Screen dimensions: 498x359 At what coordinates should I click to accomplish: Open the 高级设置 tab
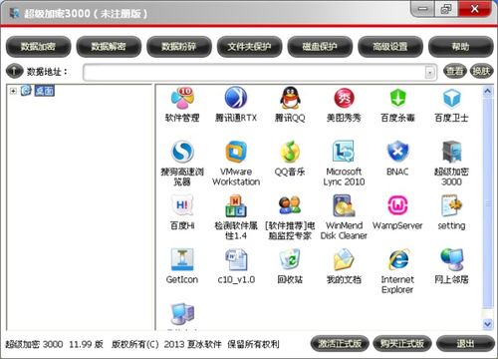click(390, 47)
